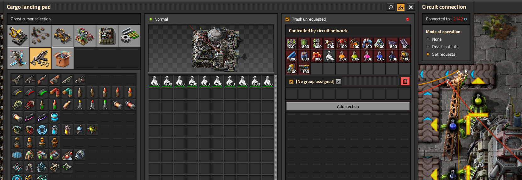Click the white space science pack request
This screenshot has width=522, height=180.
coord(329,56)
